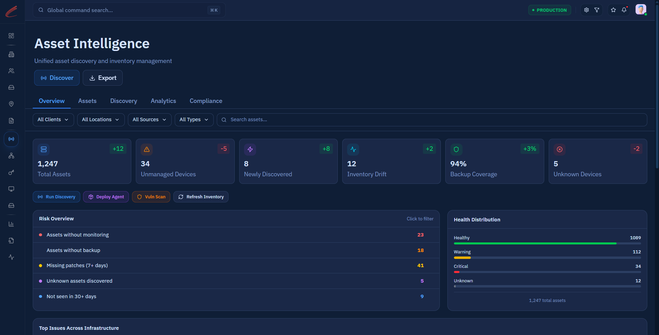
Task: Filter by Unknown assets discovered row
Action: point(236,281)
